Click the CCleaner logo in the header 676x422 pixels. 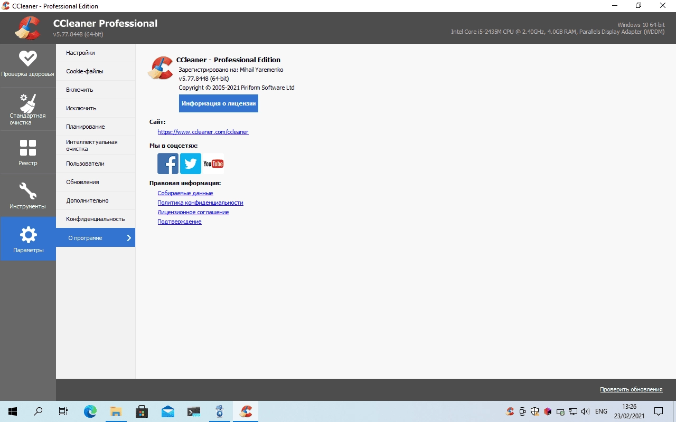click(27, 28)
